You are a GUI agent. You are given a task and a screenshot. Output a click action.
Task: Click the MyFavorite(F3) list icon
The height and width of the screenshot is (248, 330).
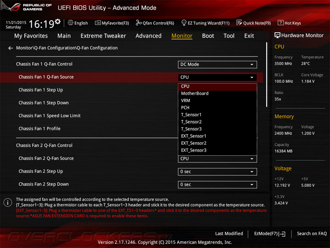pyautogui.click(x=98, y=23)
